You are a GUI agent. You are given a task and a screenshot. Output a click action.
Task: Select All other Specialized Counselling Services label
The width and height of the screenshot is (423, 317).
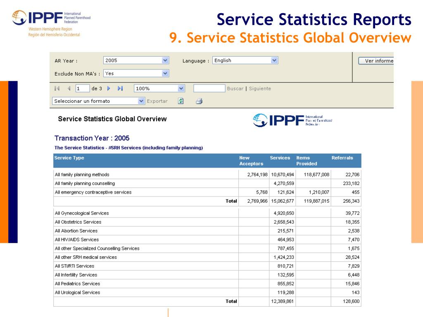coord(97,248)
